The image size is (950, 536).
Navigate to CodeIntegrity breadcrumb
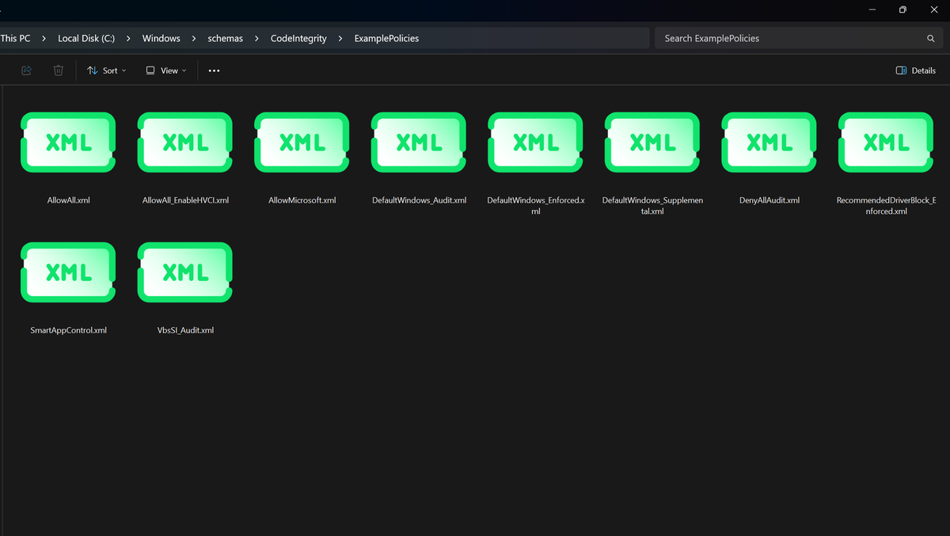pos(298,38)
